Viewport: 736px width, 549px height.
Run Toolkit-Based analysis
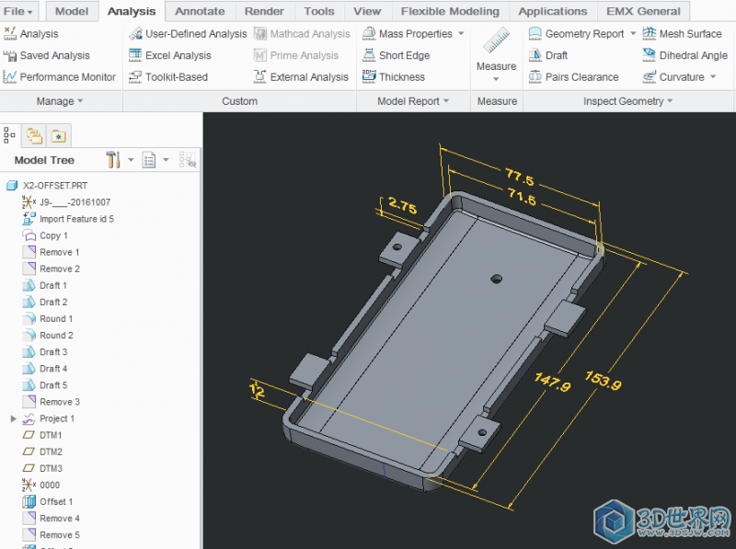[168, 77]
